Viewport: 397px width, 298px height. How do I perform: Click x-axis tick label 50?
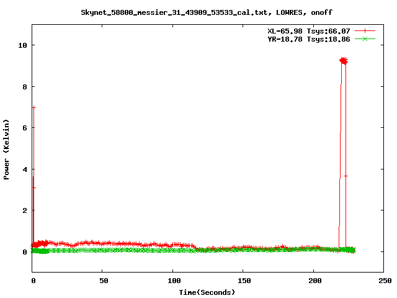104,281
